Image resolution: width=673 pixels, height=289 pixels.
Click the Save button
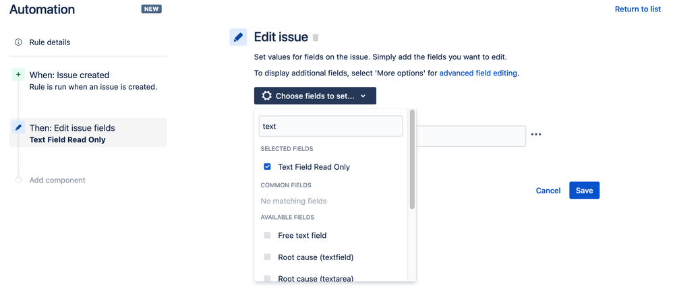pos(584,191)
